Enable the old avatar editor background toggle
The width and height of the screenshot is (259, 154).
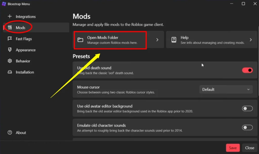click(247, 108)
